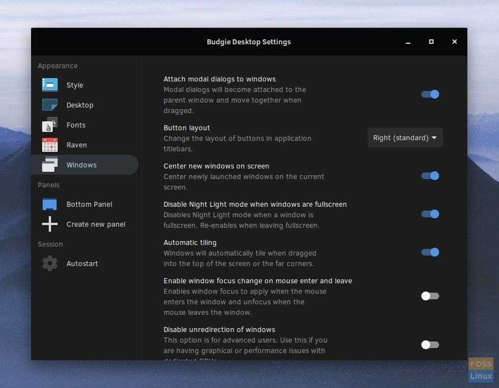Click the Windows stacked-windows icon
Screen dimensions: 499x388
tap(50, 165)
